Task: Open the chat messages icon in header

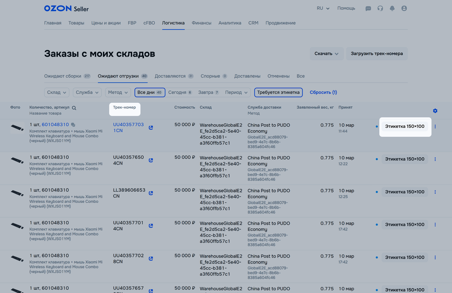Action: click(x=368, y=8)
